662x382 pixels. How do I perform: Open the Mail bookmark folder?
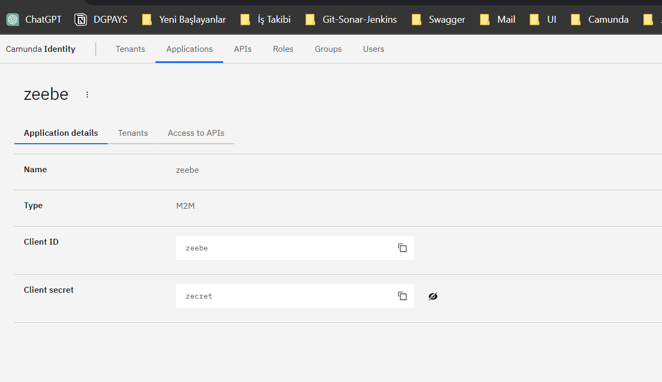498,20
